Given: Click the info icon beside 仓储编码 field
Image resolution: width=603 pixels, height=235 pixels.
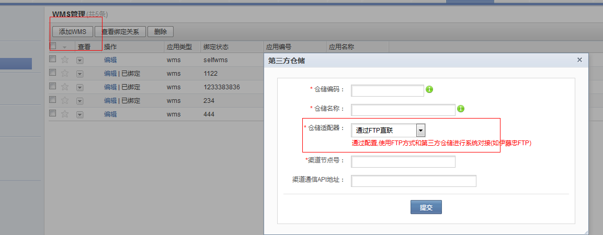Looking at the screenshot, I should [429, 89].
